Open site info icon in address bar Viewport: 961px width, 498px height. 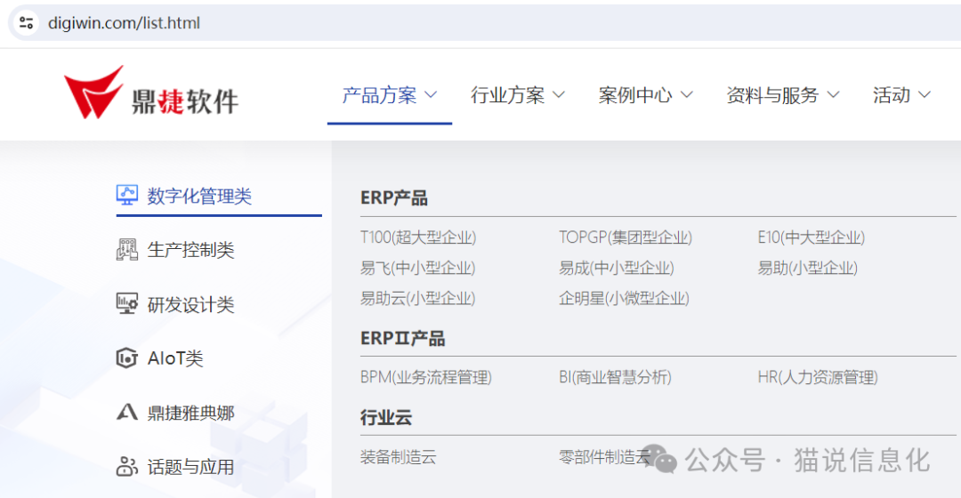click(26, 23)
